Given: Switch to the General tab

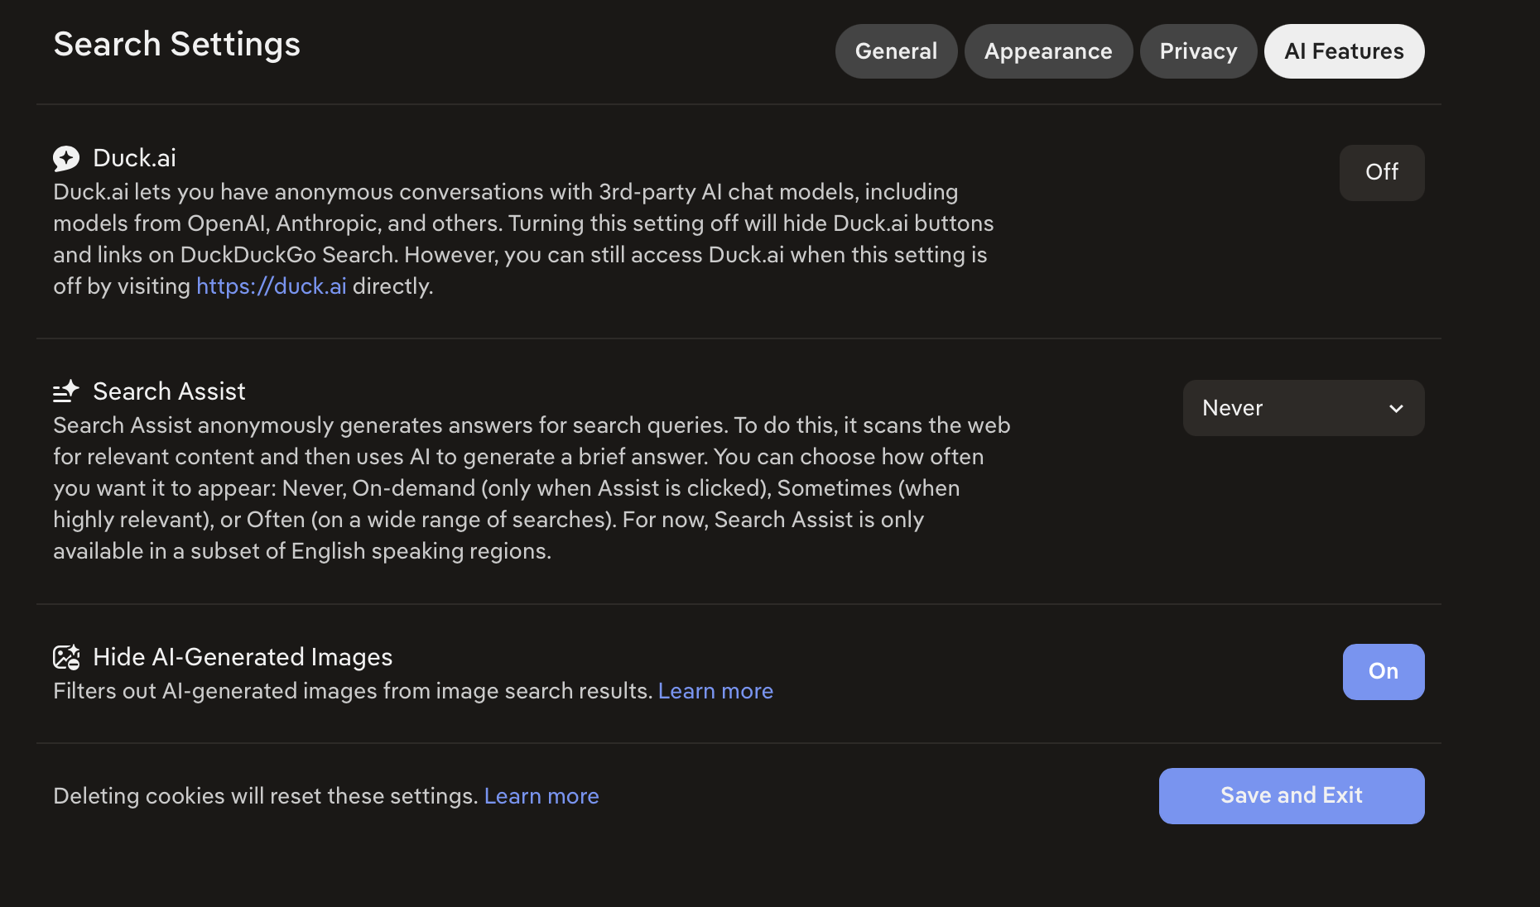Looking at the screenshot, I should point(896,51).
